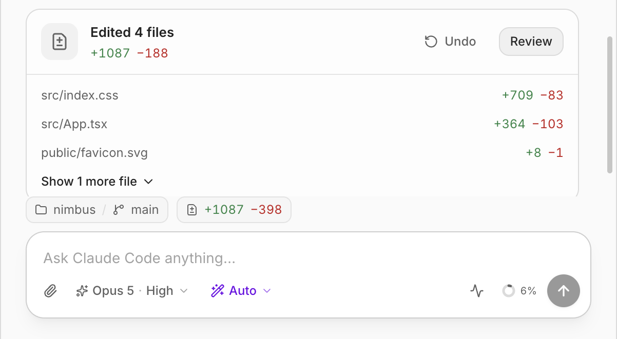Image resolution: width=617 pixels, height=339 pixels.
Task: Open public/favicon.svg file entry
Action: 302,152
